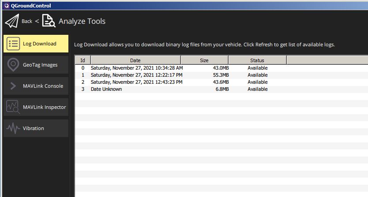Click the Analyze Tools heading
Image resolution: width=368 pixels, height=197 pixels.
82,21
